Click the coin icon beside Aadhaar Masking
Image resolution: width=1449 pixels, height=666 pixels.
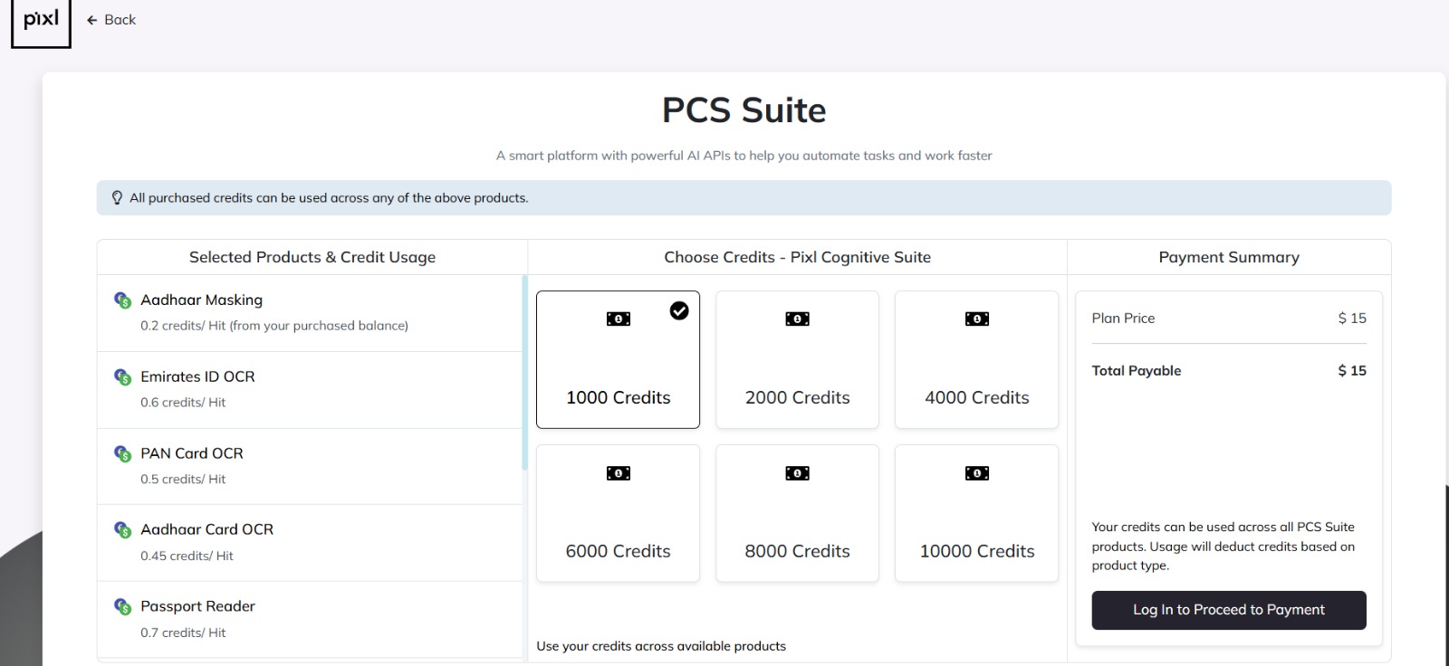pos(122,300)
